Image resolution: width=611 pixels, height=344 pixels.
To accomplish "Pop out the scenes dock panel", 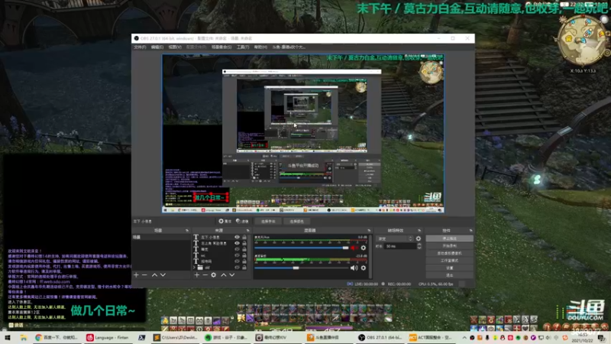I will tap(187, 231).
